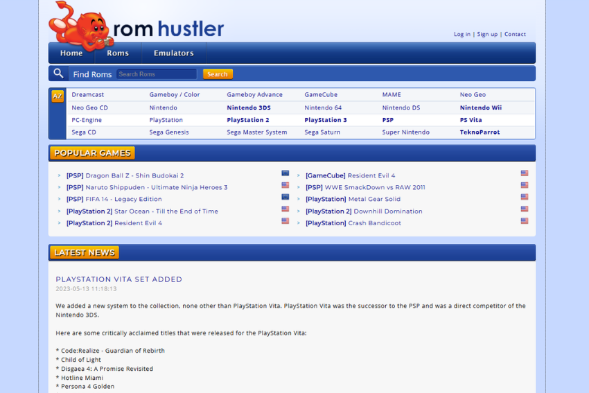Click flag icon beside WWE SmackDown vs RAW 2011
This screenshot has height=393, width=589.
click(x=525, y=185)
